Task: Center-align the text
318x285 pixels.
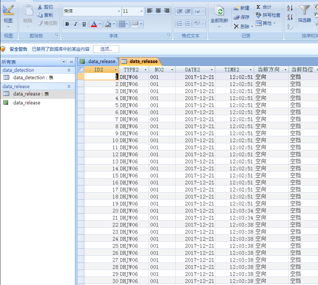Action: pyautogui.click(x=158, y=11)
